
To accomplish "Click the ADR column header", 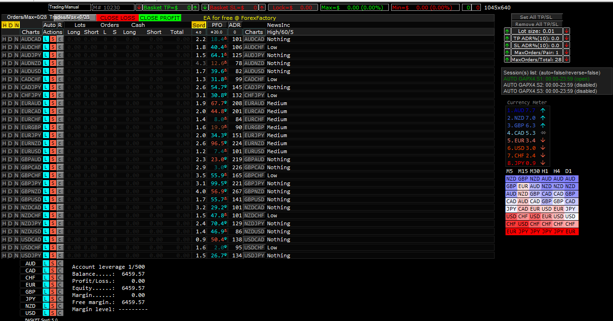I will click(x=235, y=25).
